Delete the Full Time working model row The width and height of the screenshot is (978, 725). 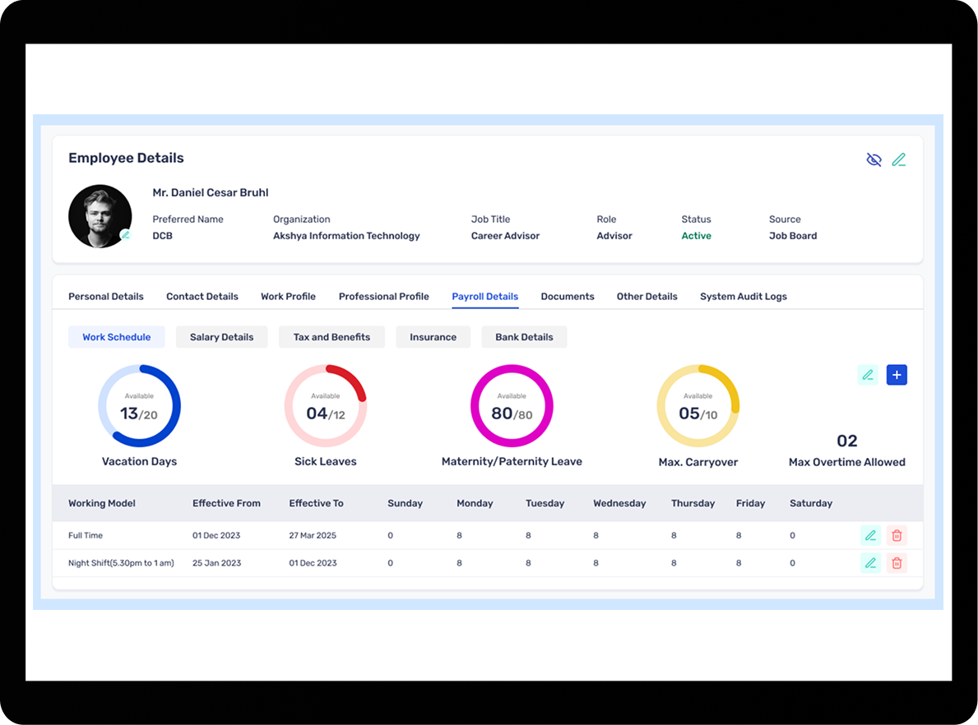click(897, 536)
